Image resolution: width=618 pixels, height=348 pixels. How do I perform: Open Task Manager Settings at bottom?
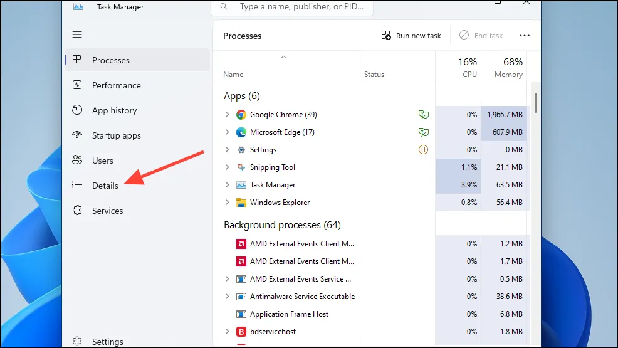[x=107, y=342]
